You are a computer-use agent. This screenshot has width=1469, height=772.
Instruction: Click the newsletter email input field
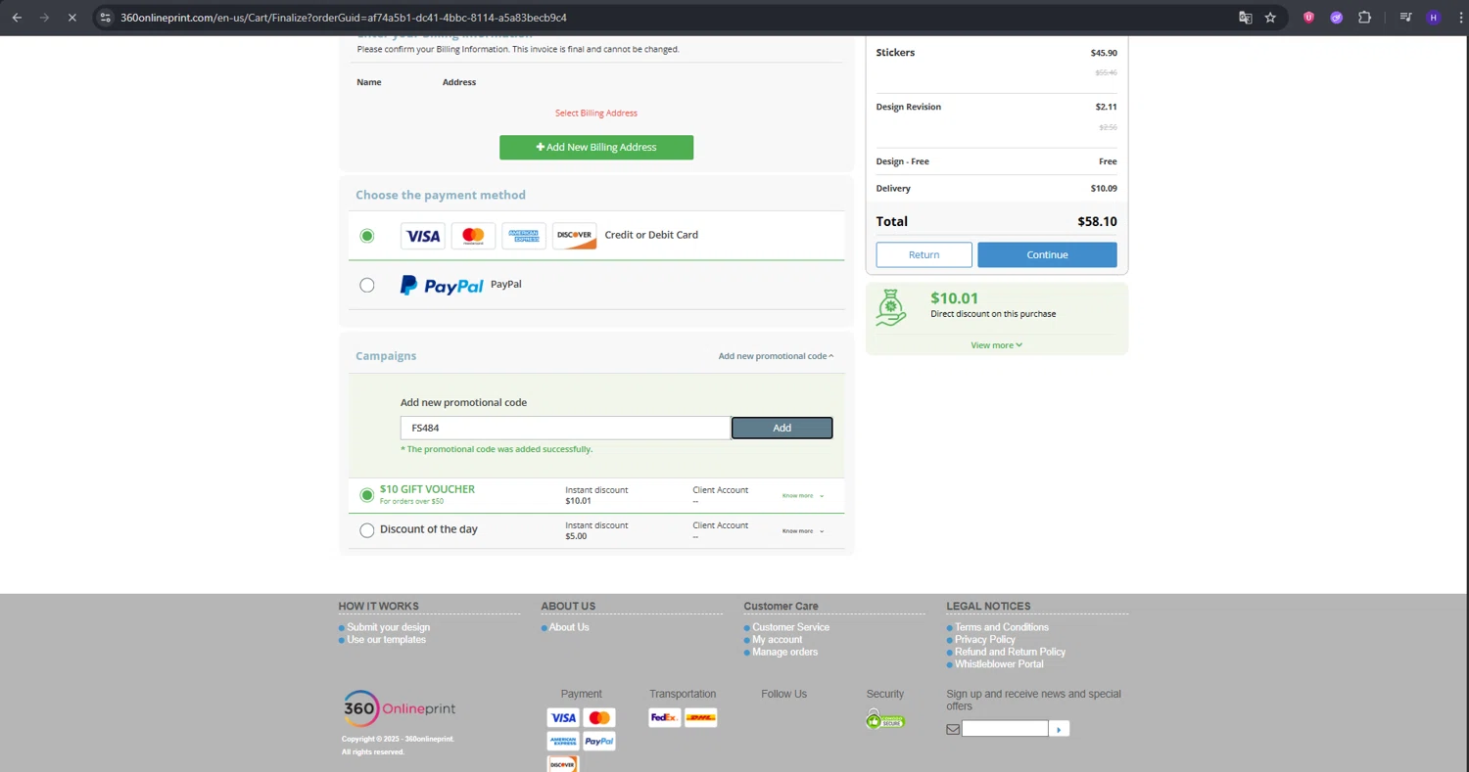coord(1005,729)
